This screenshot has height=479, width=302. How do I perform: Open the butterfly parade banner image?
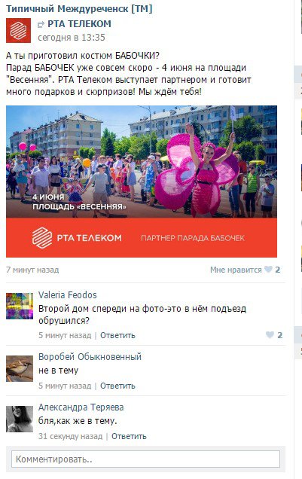[x=142, y=182]
